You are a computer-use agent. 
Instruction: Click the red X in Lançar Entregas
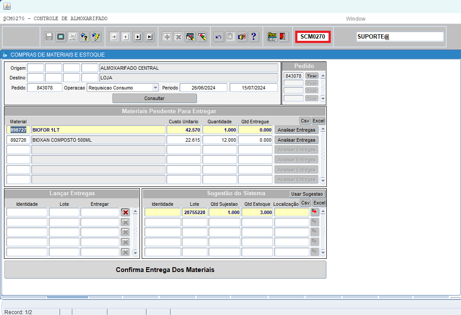click(125, 212)
